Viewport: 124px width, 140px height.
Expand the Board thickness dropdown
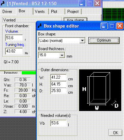pos(62,55)
